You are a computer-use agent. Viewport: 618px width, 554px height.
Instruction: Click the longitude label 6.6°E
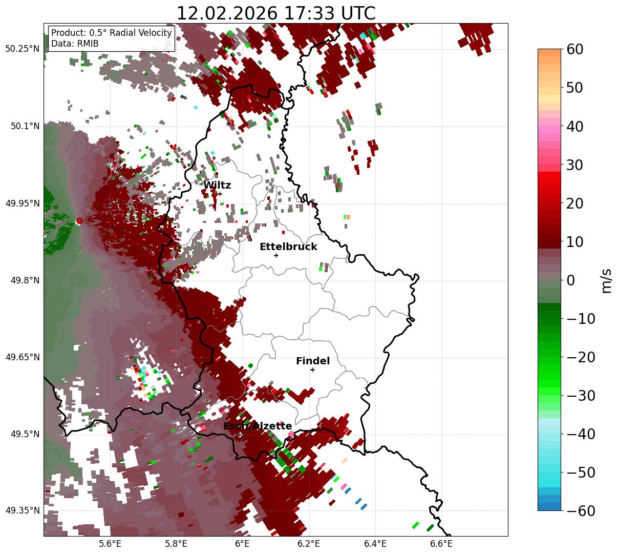point(441,544)
